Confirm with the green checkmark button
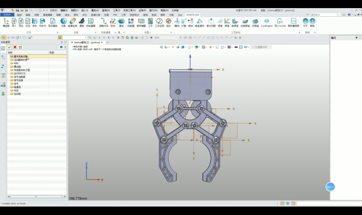This screenshot has height=215, width=362. point(9,47)
